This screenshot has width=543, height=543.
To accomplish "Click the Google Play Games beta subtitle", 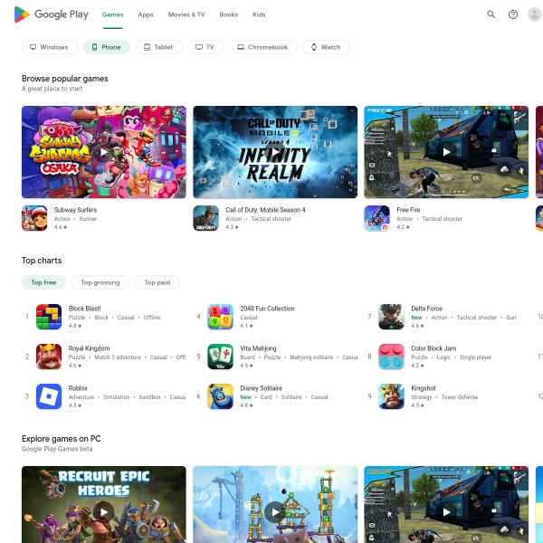I will [x=57, y=449].
